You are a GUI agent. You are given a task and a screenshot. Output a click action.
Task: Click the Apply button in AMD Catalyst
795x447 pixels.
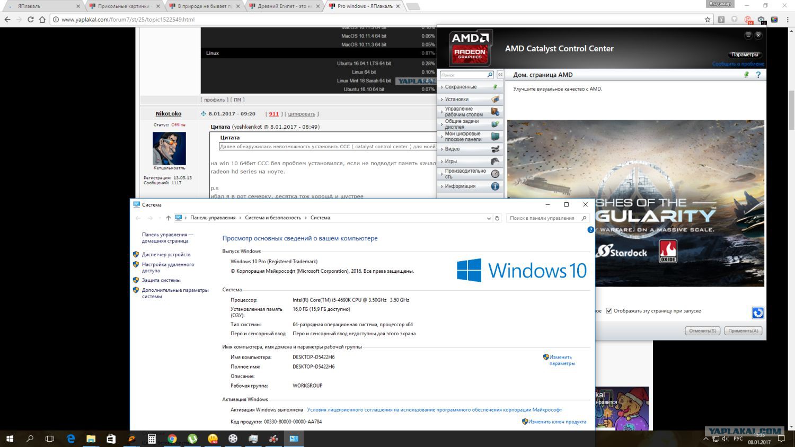coord(743,330)
